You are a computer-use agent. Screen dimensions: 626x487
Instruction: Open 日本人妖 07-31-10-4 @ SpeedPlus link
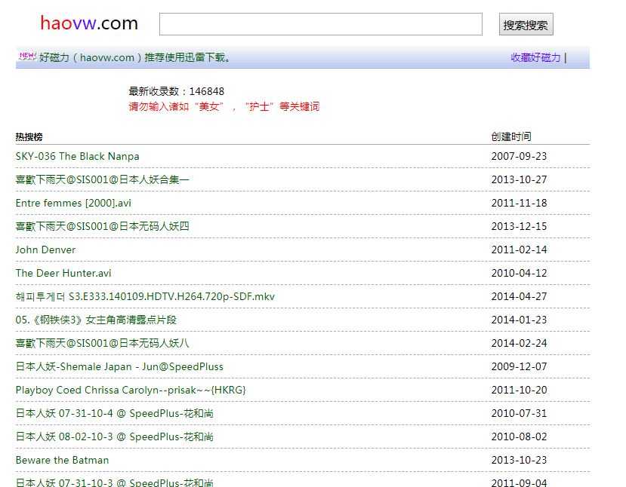coord(115,414)
